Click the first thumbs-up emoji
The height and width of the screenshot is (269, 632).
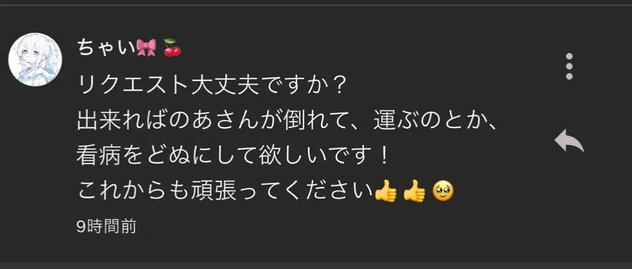tap(386, 192)
